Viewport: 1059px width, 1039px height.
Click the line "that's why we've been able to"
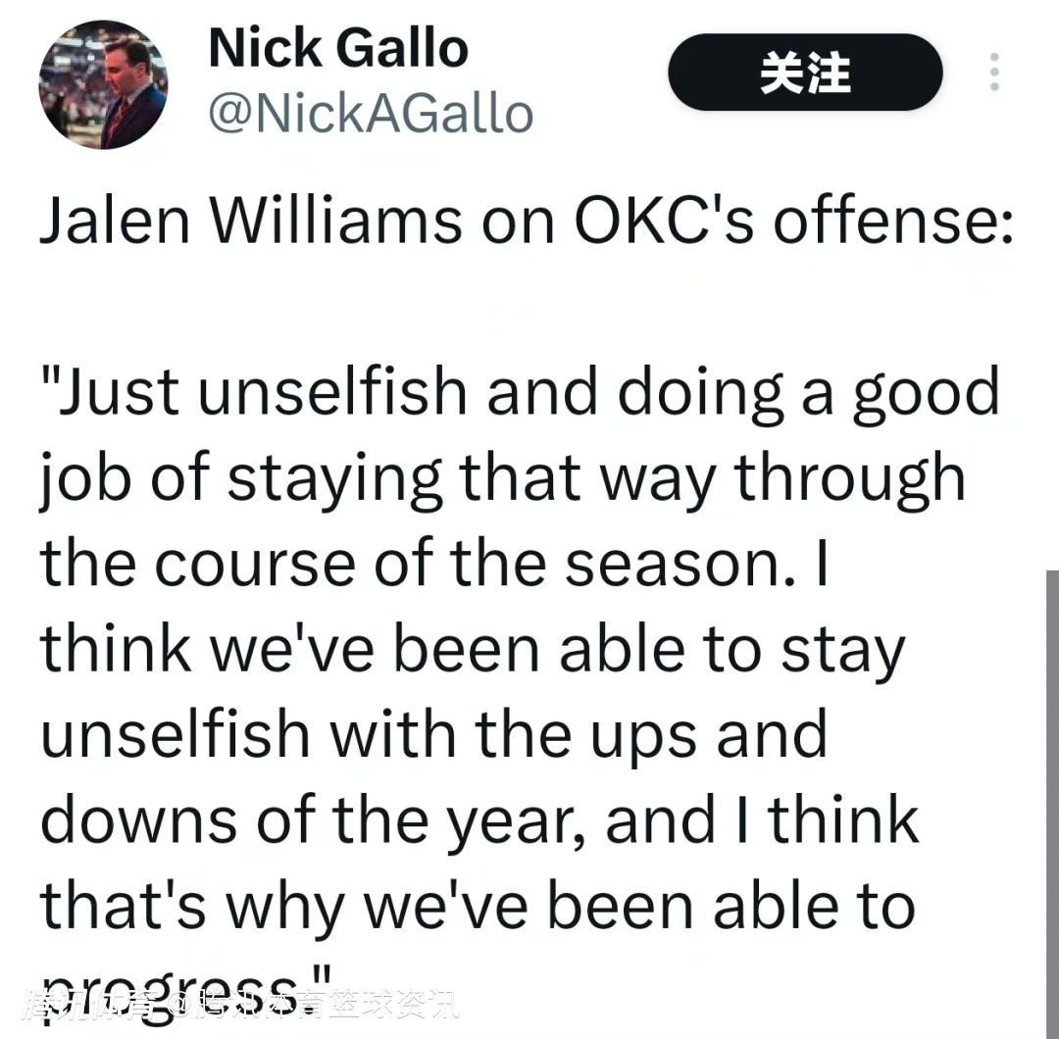coord(478,906)
